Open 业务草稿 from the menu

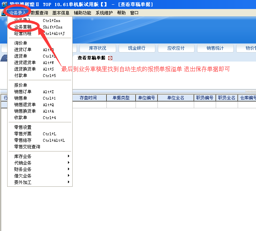[x=23, y=27]
